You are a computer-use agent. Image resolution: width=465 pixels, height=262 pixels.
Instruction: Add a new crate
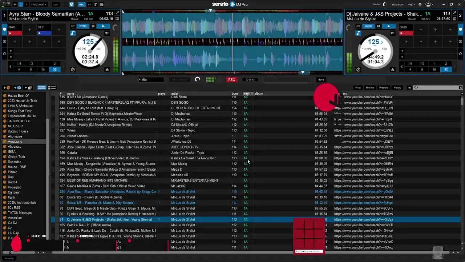pos(7,88)
